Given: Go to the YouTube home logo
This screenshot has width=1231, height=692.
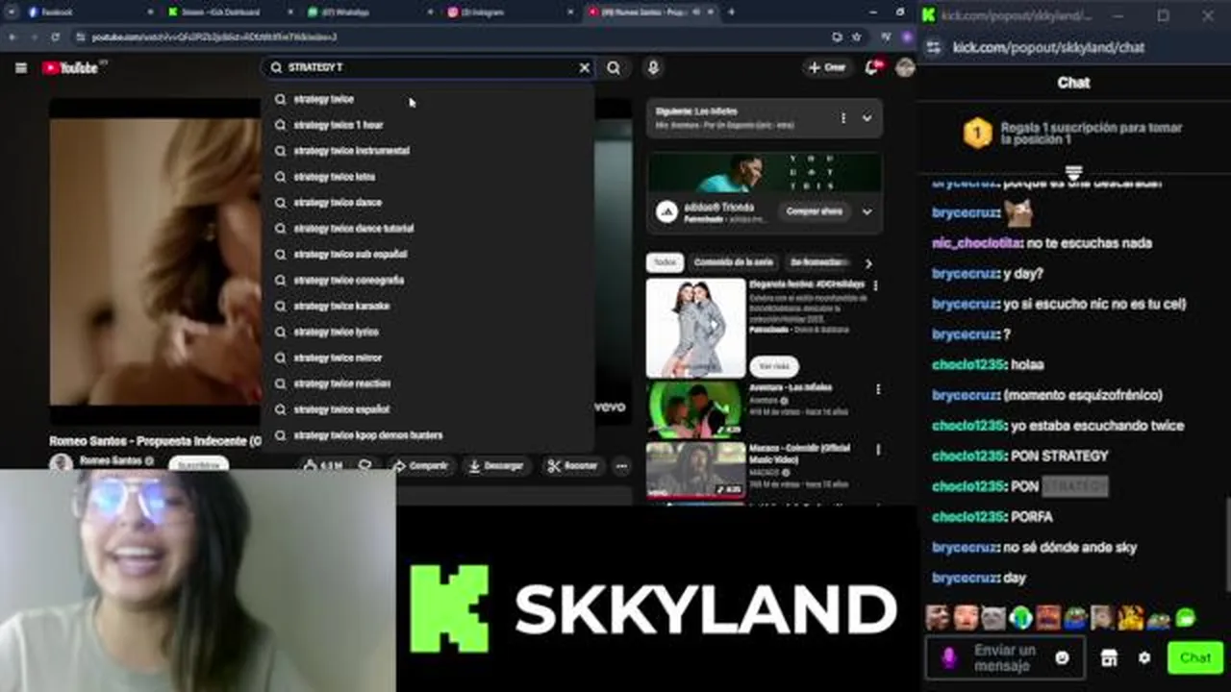Looking at the screenshot, I should (x=70, y=68).
